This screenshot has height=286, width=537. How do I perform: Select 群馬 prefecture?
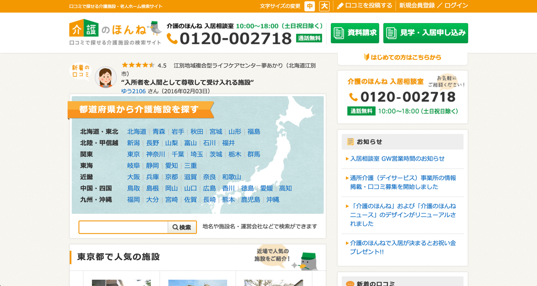(254, 154)
